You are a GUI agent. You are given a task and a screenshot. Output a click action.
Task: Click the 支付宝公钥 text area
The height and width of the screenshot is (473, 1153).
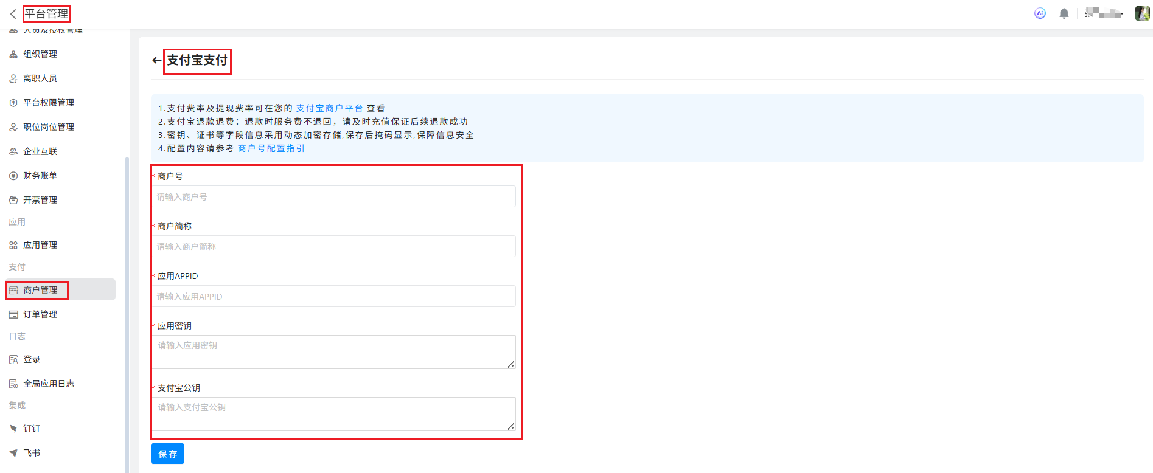coord(333,414)
